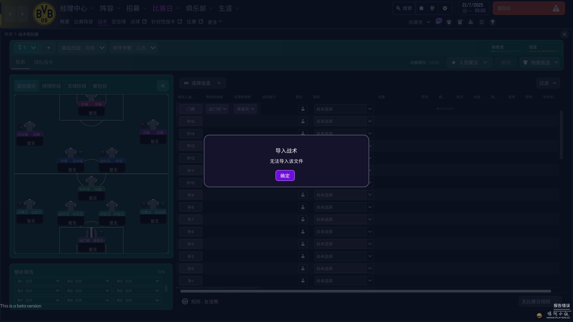Toggle the 混合统计 view option
The image size is (573, 322).
click(x=26, y=86)
